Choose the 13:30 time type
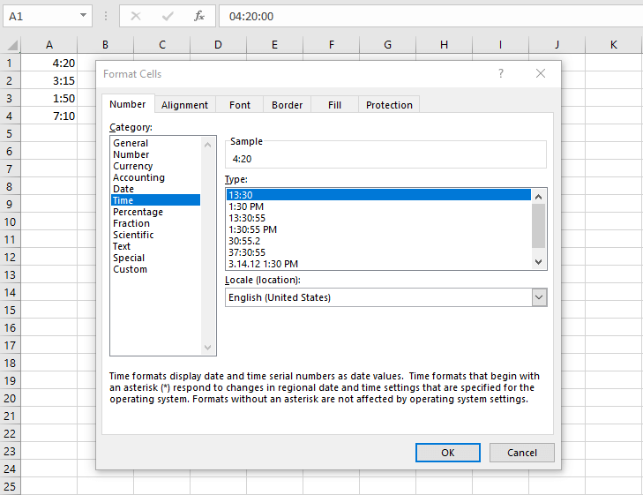 pyautogui.click(x=379, y=195)
